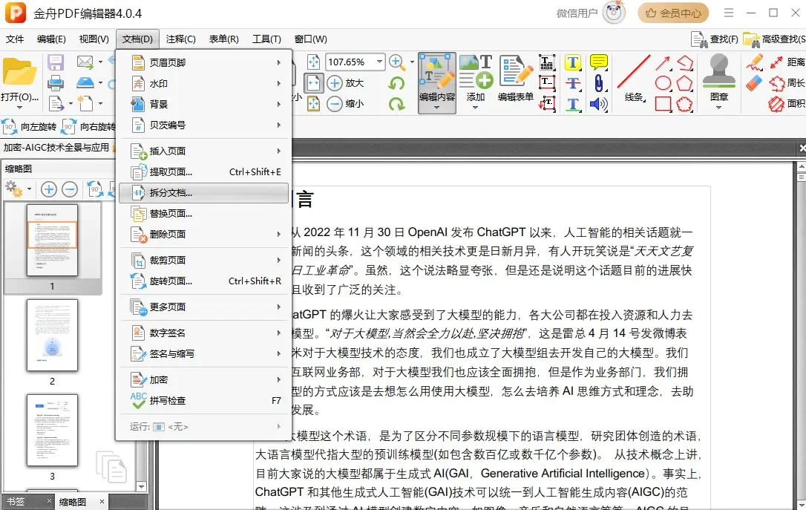Select the yellow sticky note comment tool

click(598, 62)
